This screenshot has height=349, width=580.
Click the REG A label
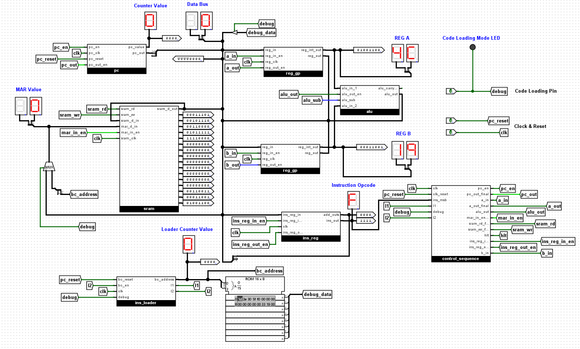(402, 38)
